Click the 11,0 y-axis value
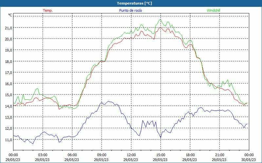The width and height of the screenshot is (262, 163). pyautogui.click(x=9, y=140)
